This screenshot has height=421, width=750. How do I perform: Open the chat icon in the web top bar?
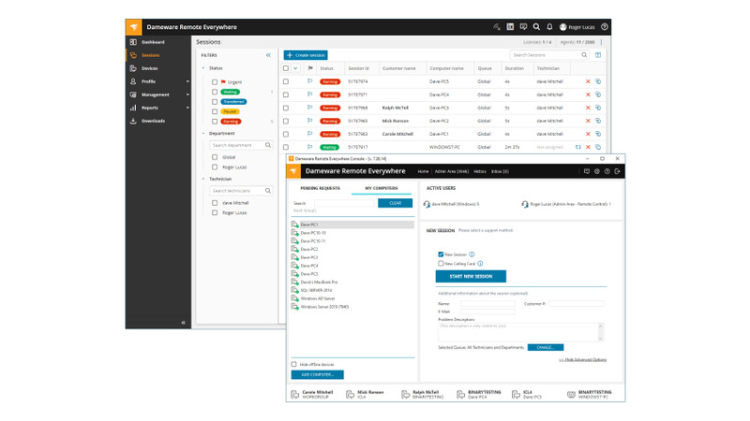[523, 27]
